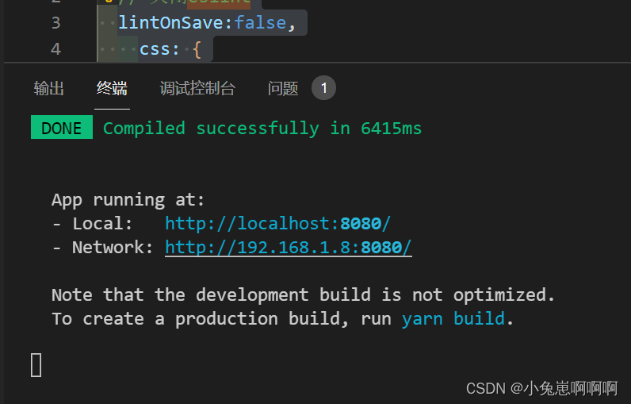Click the CSDN watermark text
The width and height of the screenshot is (631, 404).
point(541,388)
